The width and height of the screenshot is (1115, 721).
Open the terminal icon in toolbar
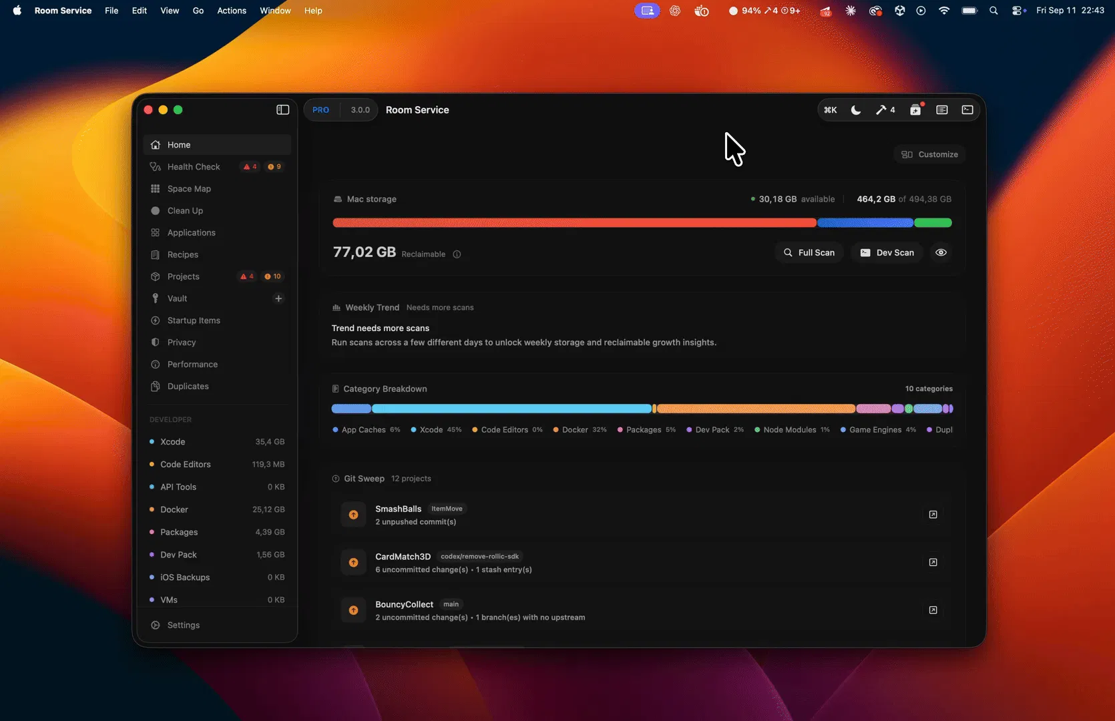pos(967,110)
